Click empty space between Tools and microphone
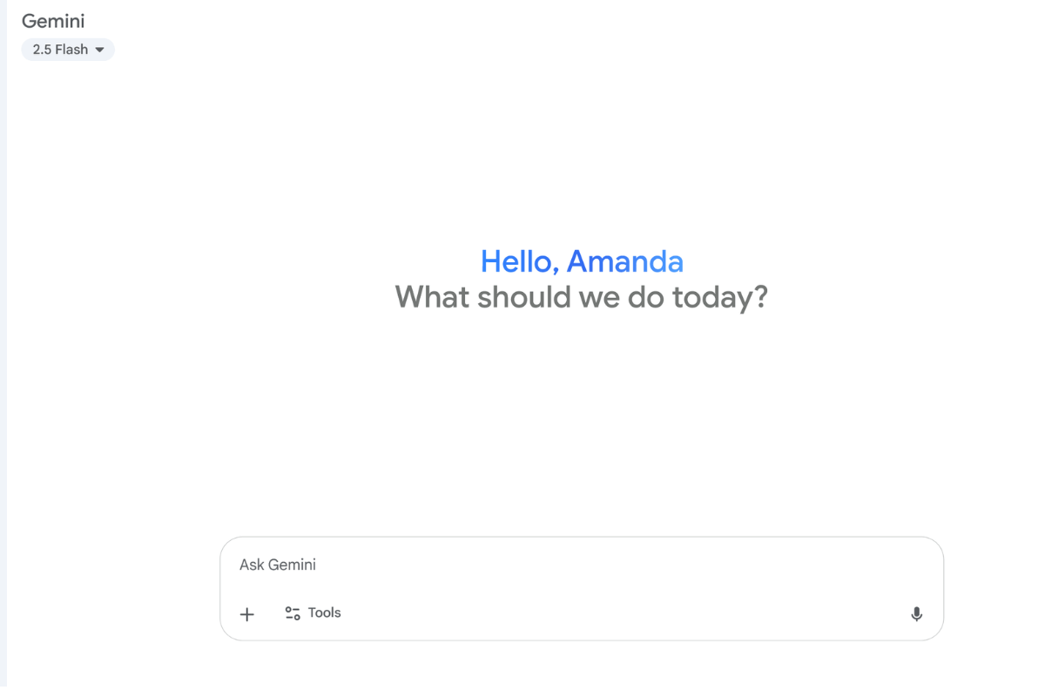This screenshot has height=697, width=1045. [x=610, y=613]
